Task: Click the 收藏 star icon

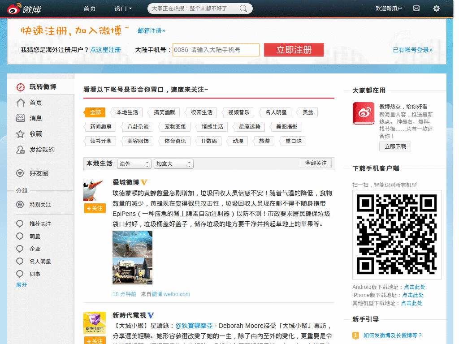Action: pyautogui.click(x=21, y=134)
